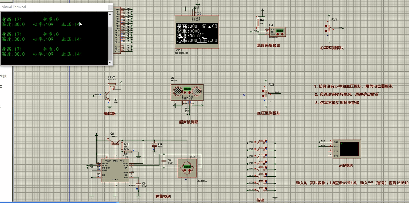Click RV1 potentiometer's upper red adjust button
The width and height of the screenshot is (409, 203).
tap(326, 26)
